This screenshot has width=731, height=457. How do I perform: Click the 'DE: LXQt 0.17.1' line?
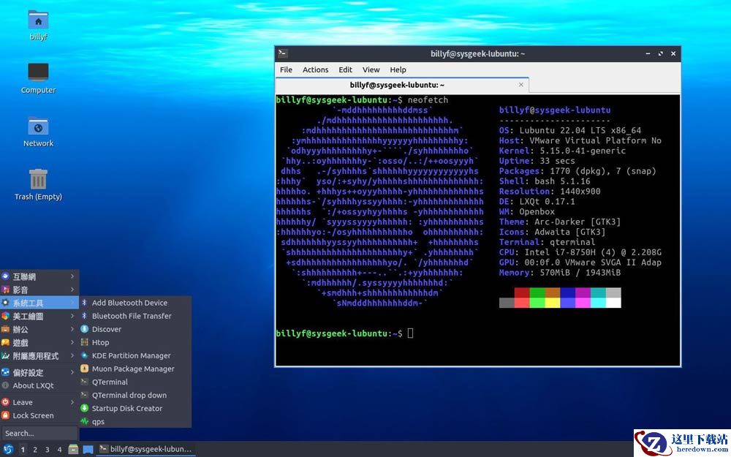coord(537,202)
